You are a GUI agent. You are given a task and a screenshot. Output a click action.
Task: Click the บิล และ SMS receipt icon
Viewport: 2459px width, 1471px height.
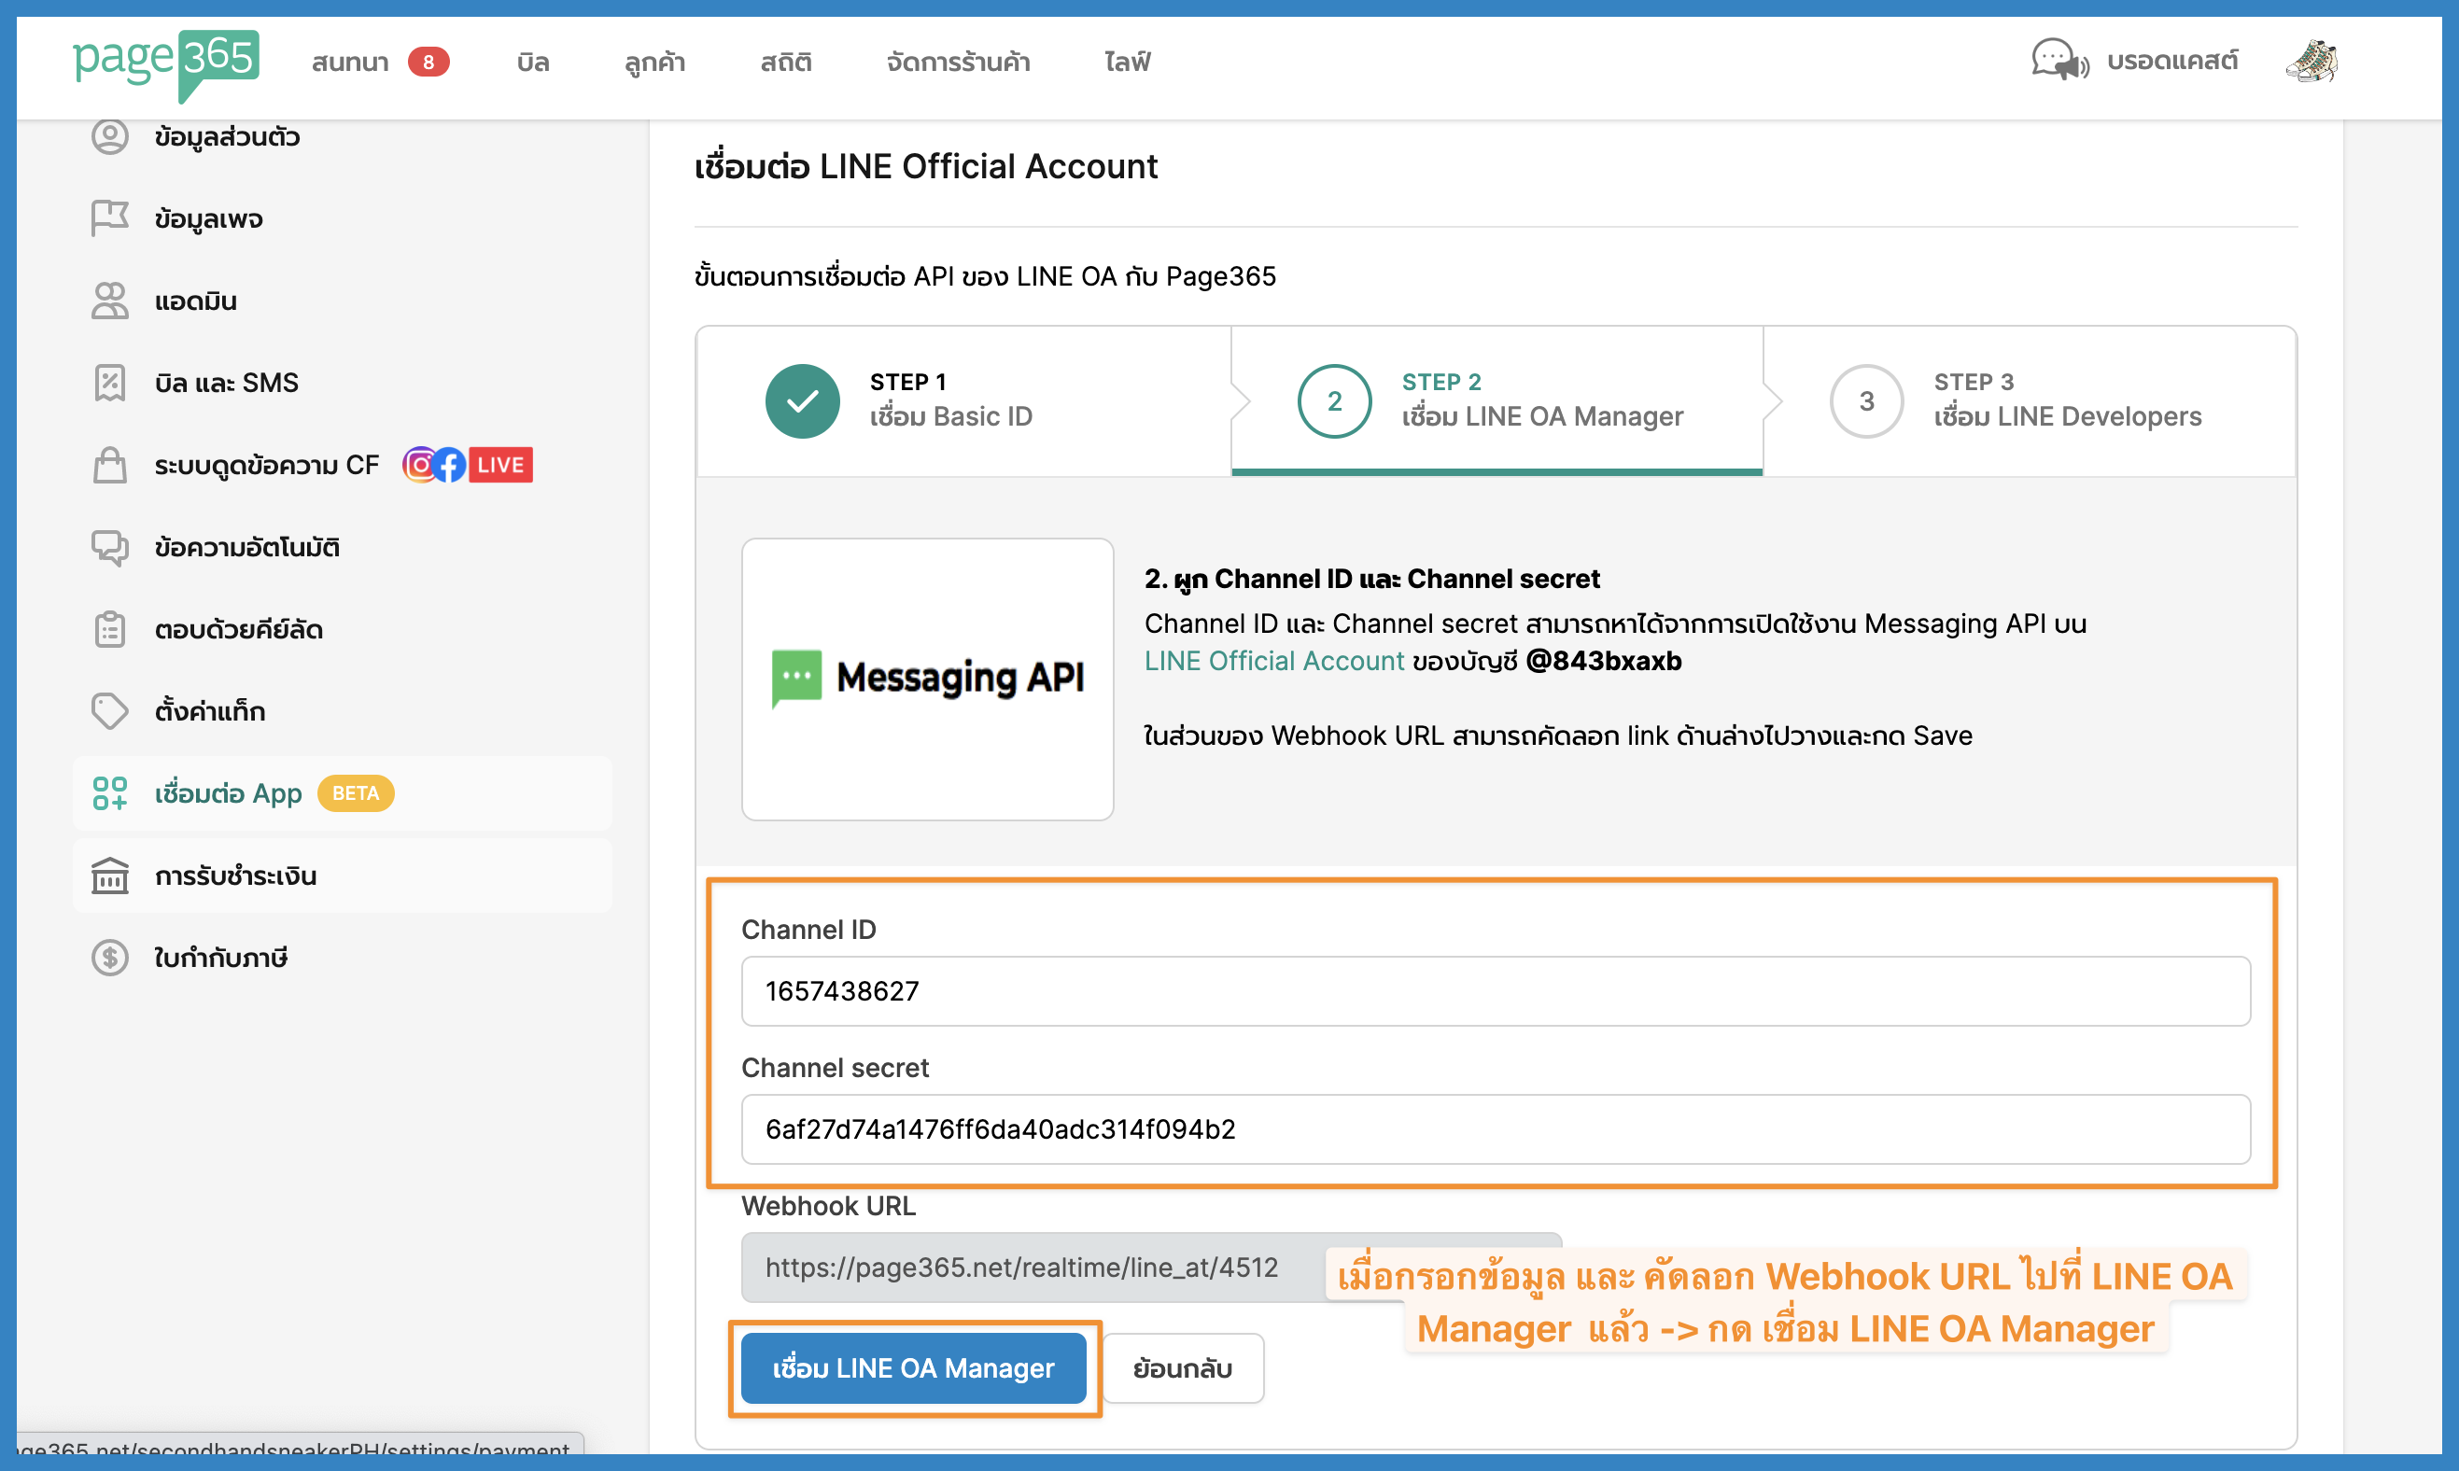click(110, 383)
